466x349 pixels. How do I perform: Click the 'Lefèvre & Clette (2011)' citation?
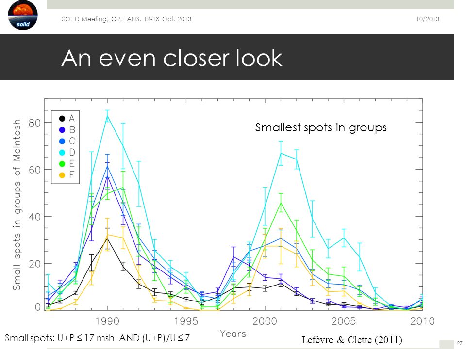pyautogui.click(x=352, y=340)
